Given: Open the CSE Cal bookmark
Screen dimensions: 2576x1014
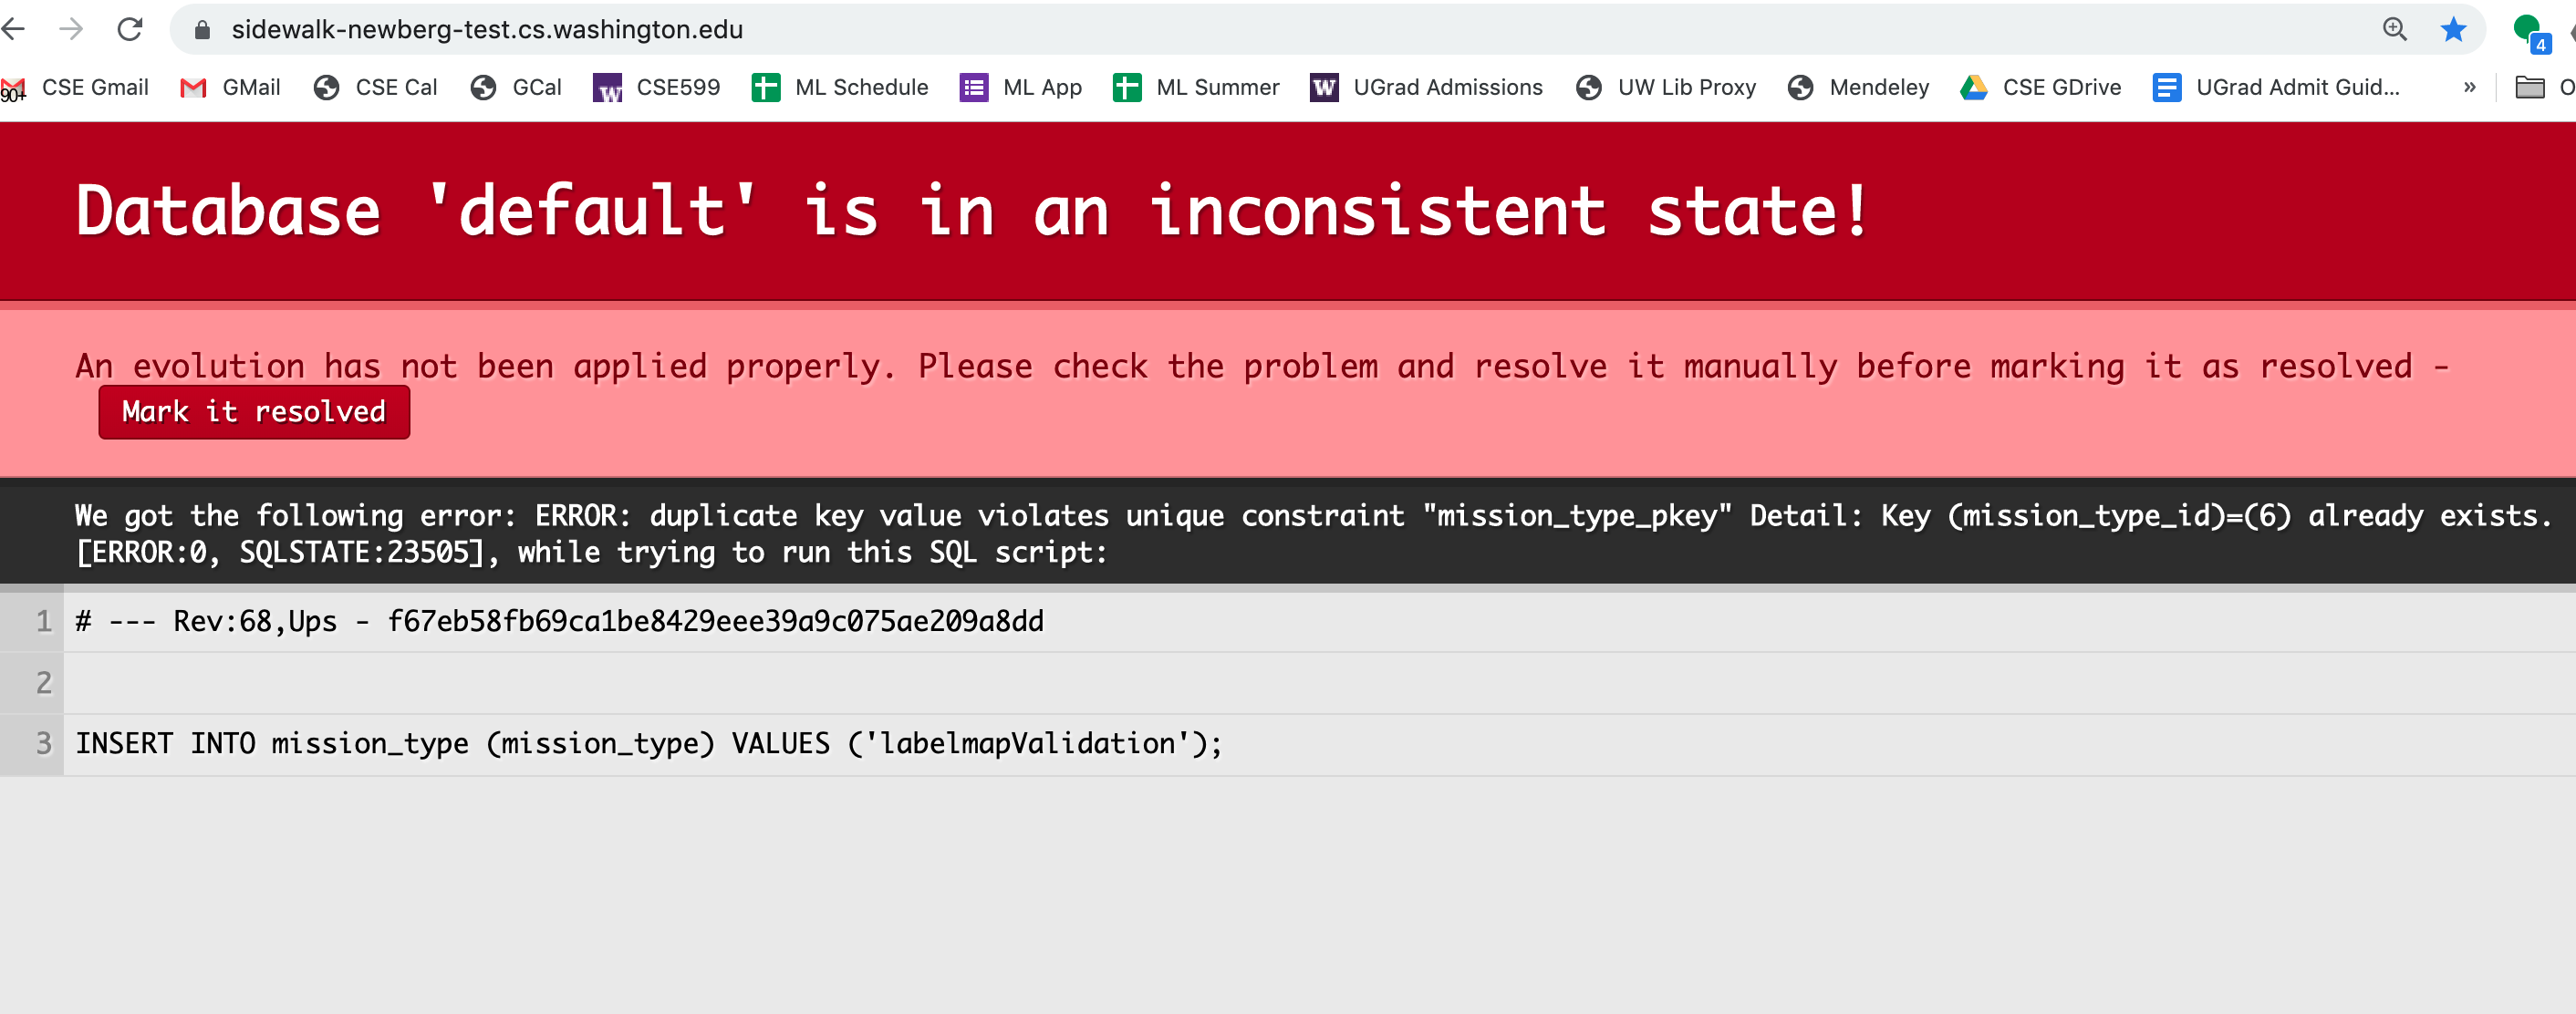Looking at the screenshot, I should point(376,87).
